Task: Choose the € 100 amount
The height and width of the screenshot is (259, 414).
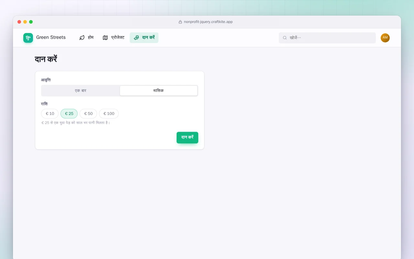Action: pyautogui.click(x=109, y=114)
